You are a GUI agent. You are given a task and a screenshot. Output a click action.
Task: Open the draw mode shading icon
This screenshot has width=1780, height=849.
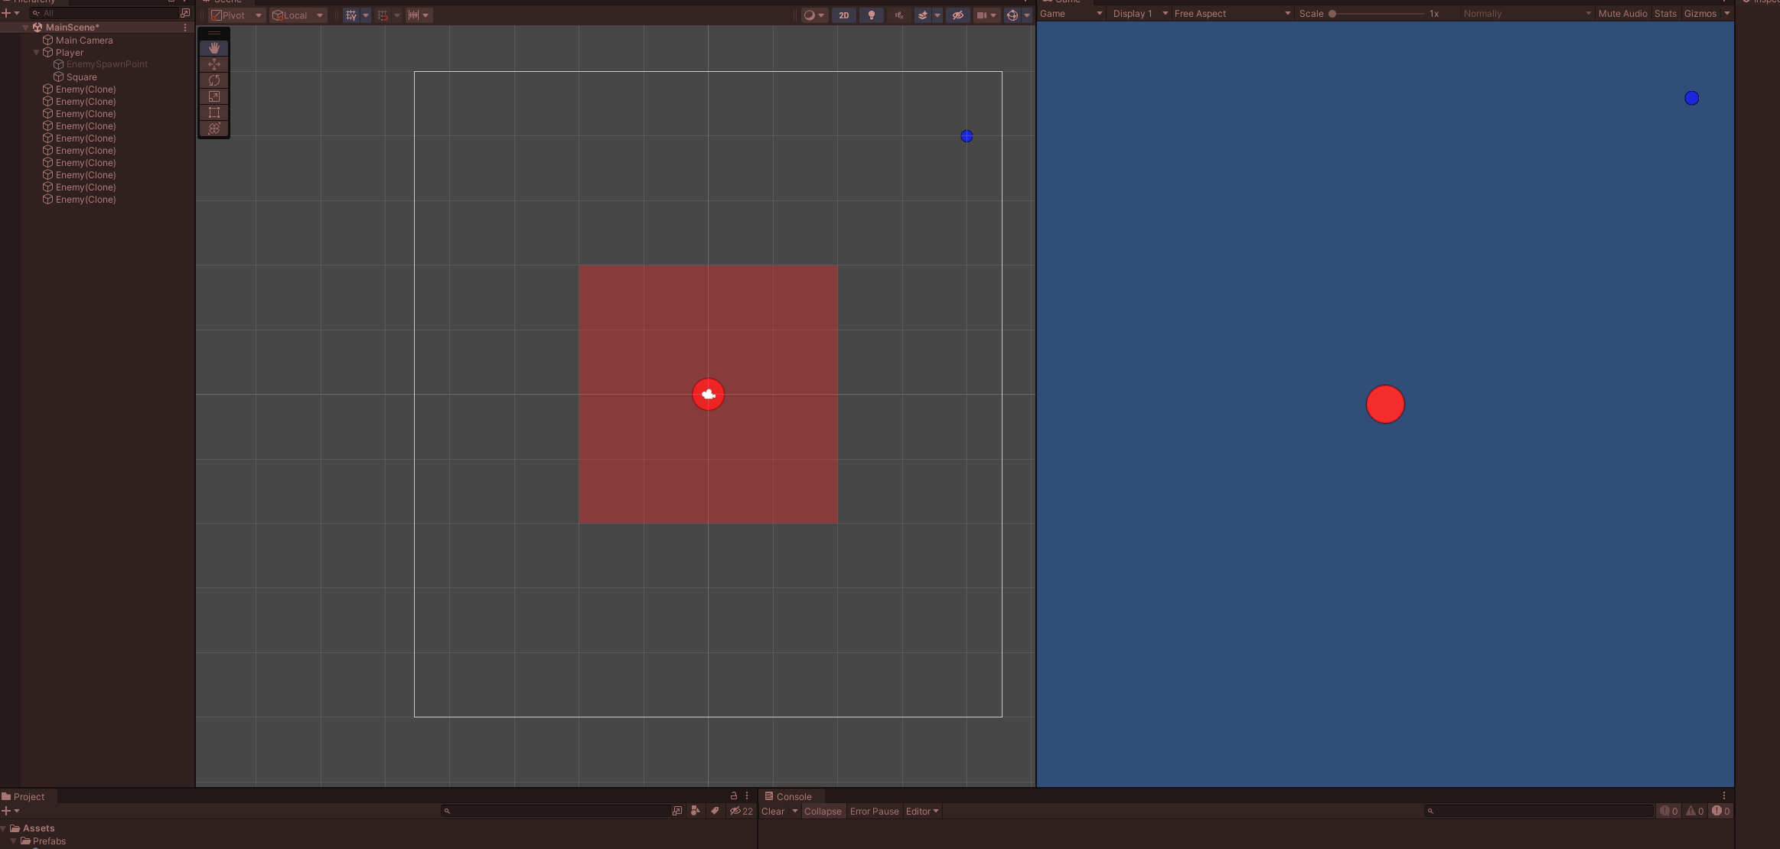[814, 15]
